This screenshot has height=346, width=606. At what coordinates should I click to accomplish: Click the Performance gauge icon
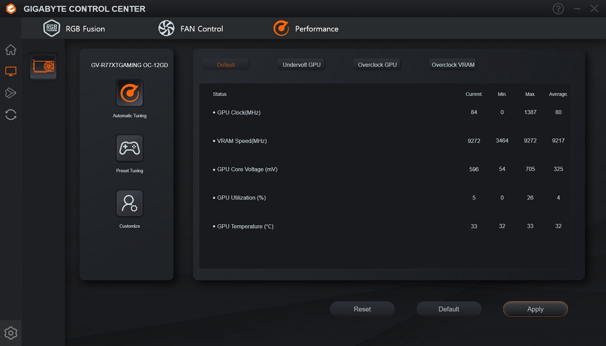pos(281,29)
